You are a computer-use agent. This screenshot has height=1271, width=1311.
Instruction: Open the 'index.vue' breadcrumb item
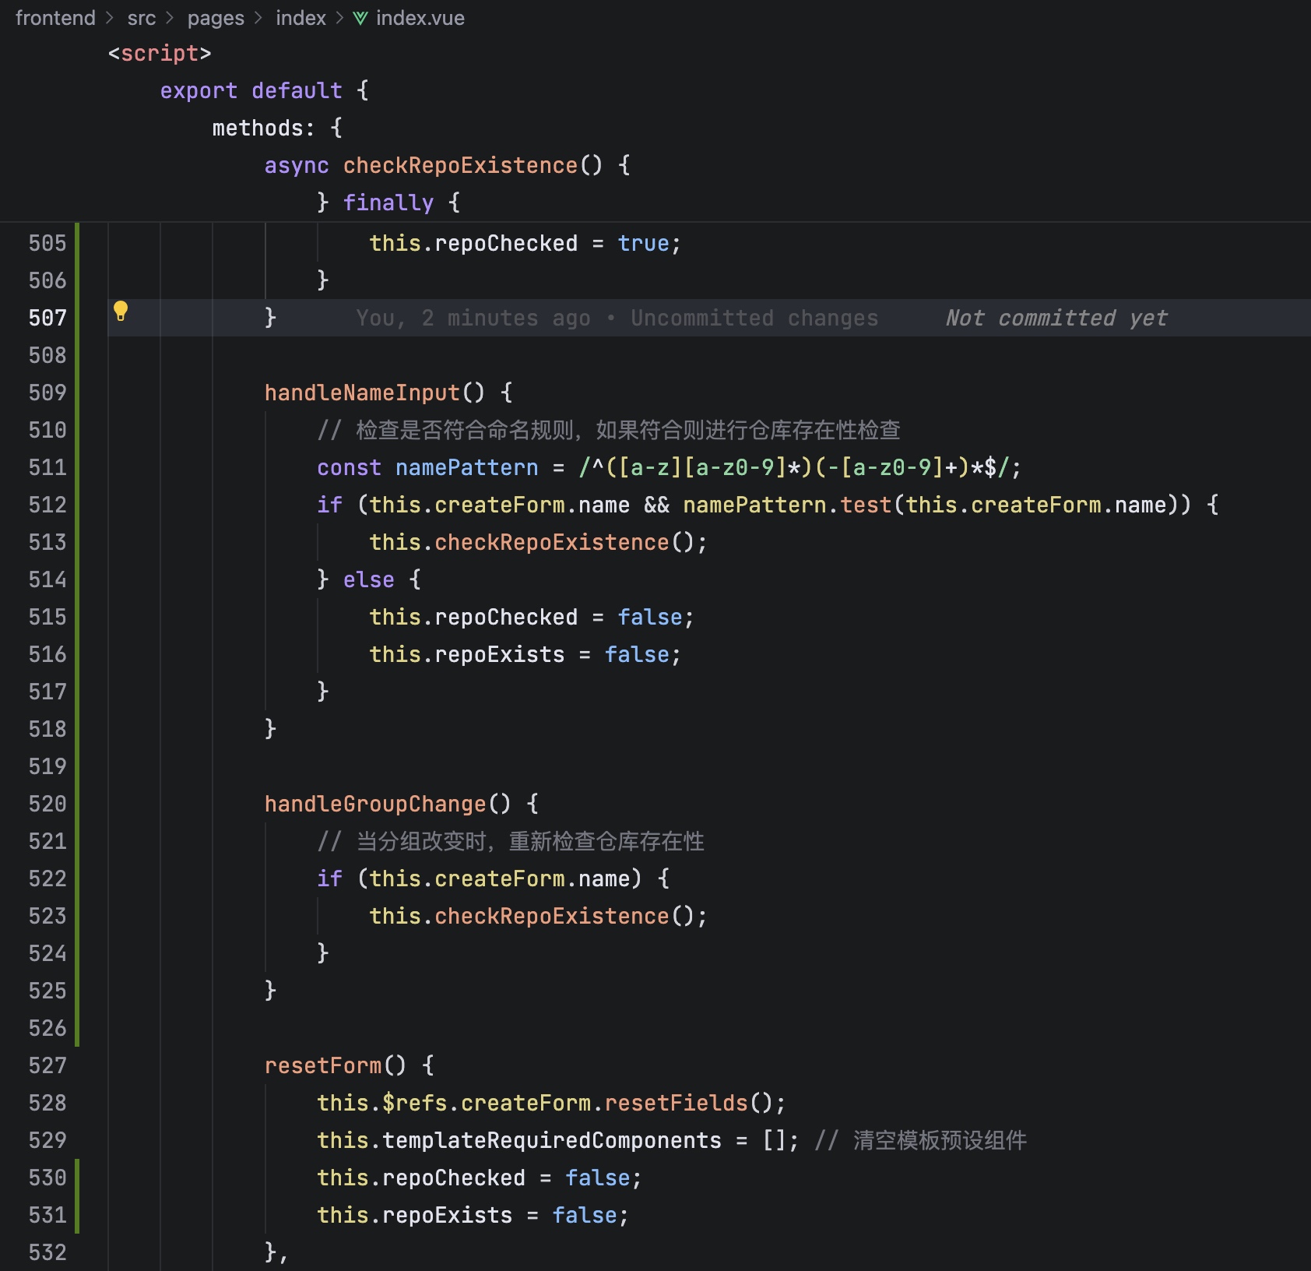click(420, 18)
